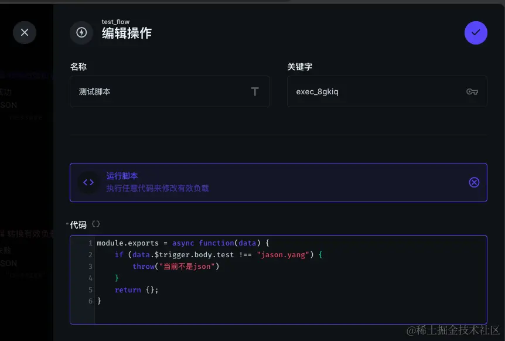Focus the name field containing 测试脚本

click(170, 91)
